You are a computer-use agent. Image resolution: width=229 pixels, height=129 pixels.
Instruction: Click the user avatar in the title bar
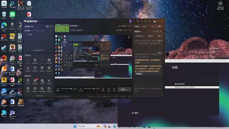[130, 21]
